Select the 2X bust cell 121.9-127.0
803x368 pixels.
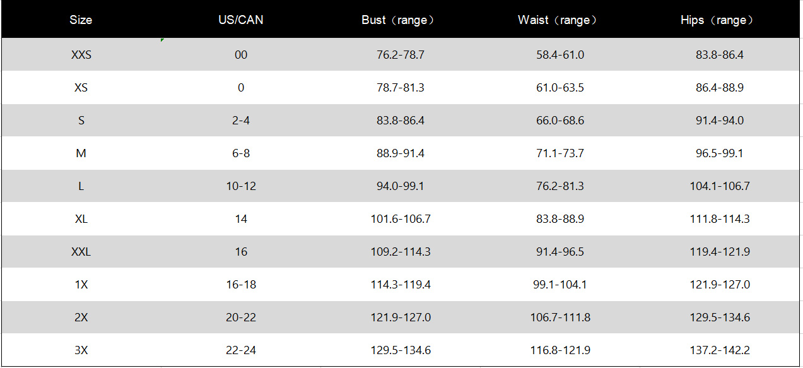click(400, 318)
